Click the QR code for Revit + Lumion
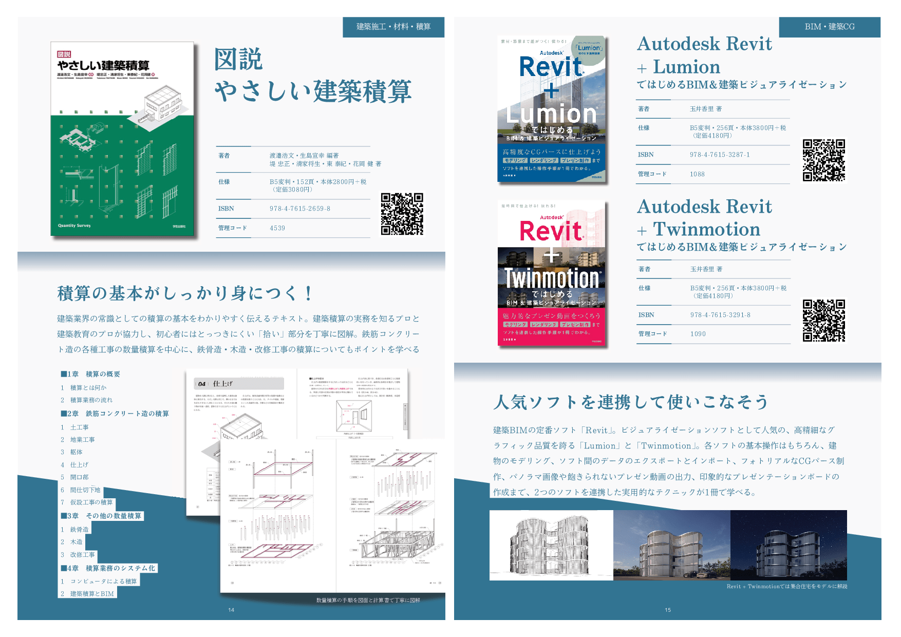Screen dimensions: 901x637 point(823,160)
